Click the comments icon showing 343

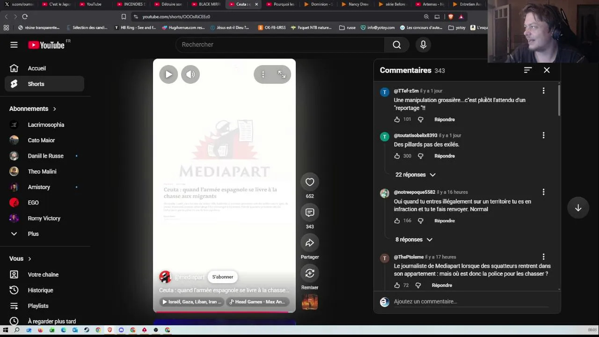point(310,212)
